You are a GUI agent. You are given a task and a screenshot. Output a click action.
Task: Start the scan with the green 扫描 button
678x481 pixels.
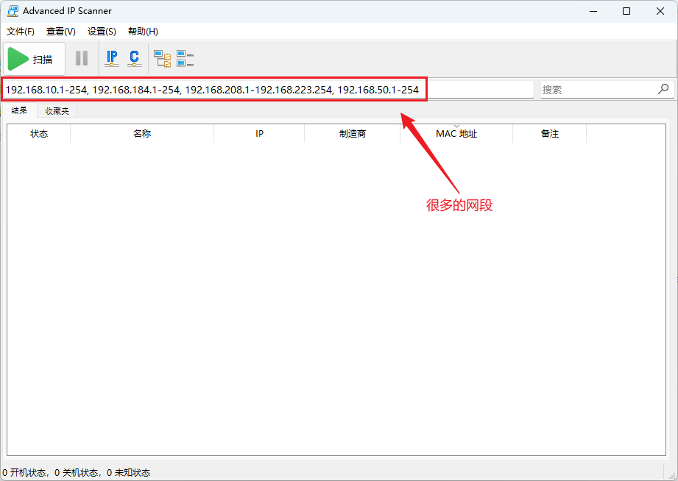point(34,59)
